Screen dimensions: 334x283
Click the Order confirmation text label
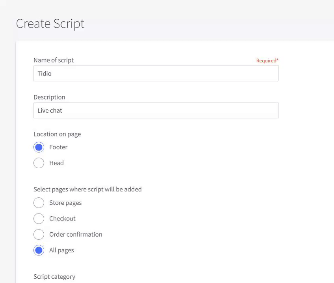click(76, 234)
